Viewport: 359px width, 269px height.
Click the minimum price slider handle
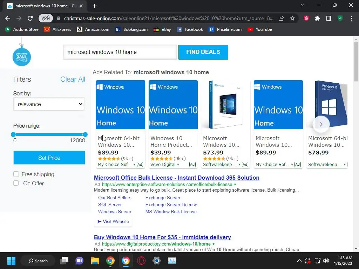(13, 134)
